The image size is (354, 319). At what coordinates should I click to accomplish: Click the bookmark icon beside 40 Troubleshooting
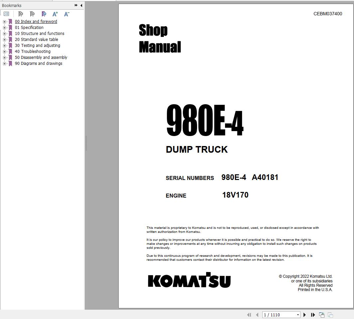pyautogui.click(x=10, y=52)
